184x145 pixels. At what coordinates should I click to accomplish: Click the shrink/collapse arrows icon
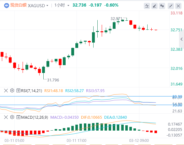point(171,6)
